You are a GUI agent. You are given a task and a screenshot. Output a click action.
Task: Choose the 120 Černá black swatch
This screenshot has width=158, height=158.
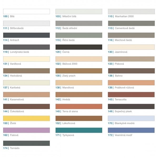[79, 47]
